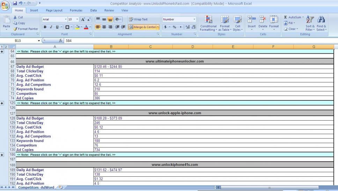This screenshot has width=338, height=191.
Task: Toggle Underline formatting
Action: (x=57, y=27)
